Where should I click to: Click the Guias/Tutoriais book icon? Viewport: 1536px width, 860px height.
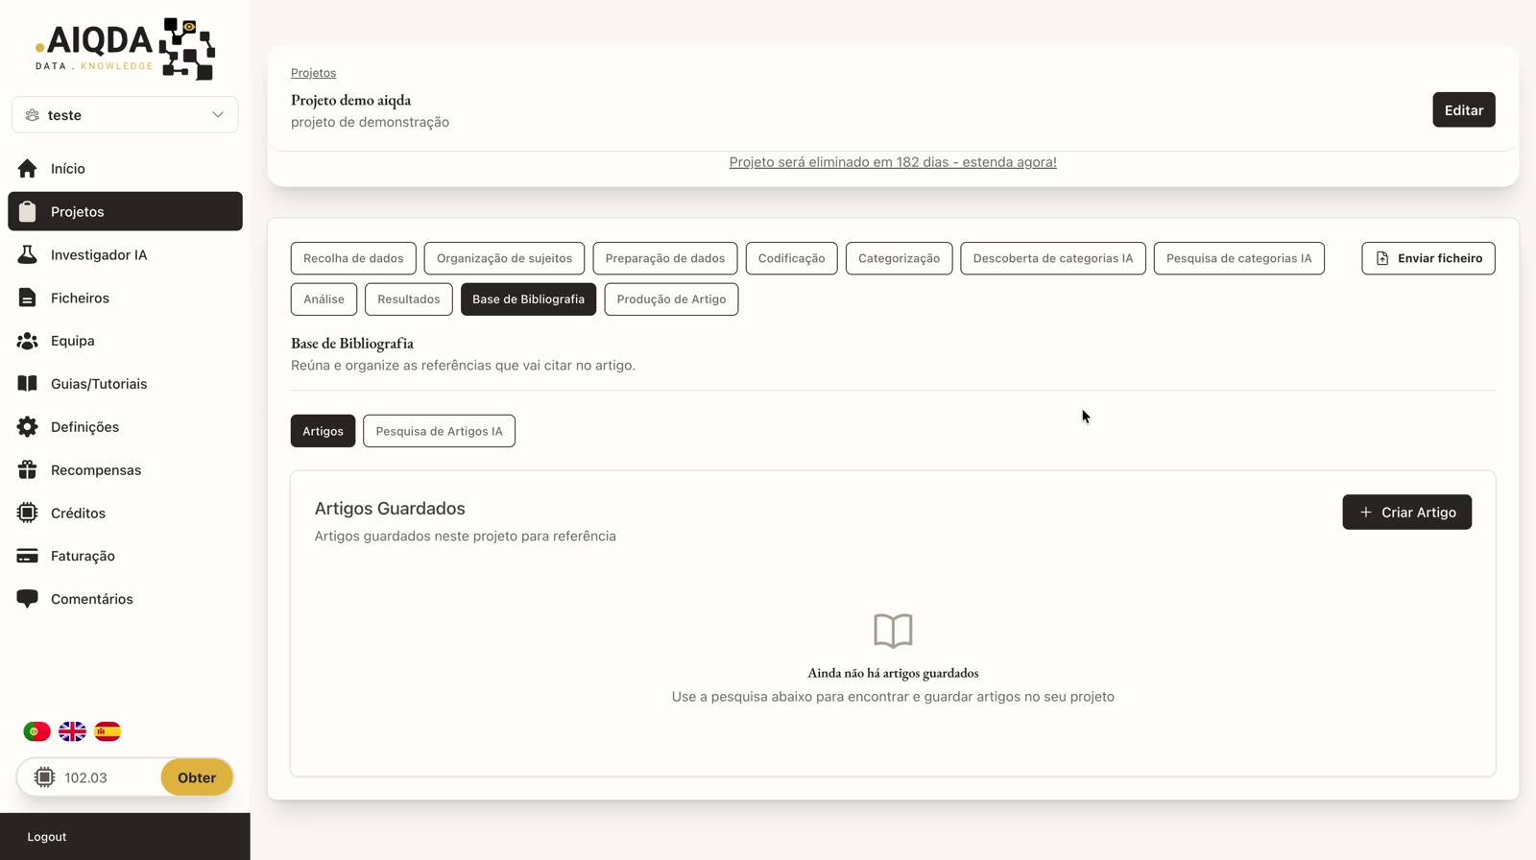27,384
